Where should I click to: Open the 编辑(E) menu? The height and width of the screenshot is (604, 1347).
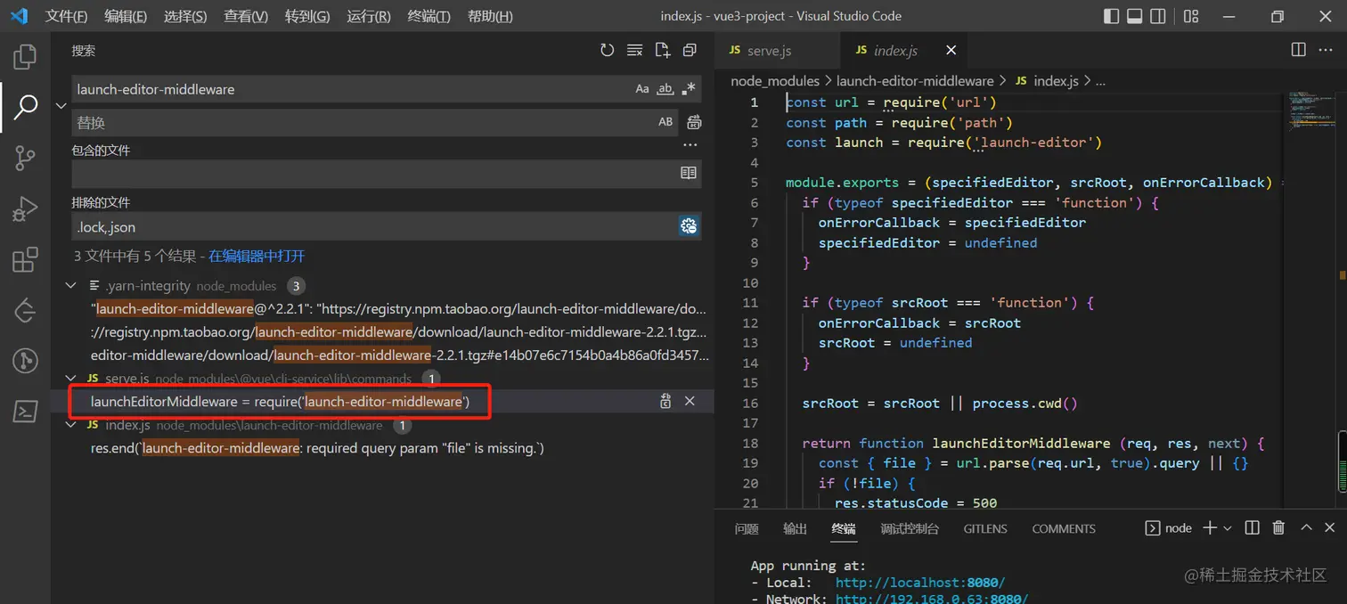tap(126, 16)
